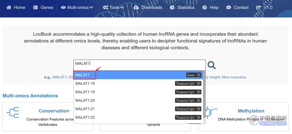Click the magnifying glass search icon

click(x=211, y=65)
